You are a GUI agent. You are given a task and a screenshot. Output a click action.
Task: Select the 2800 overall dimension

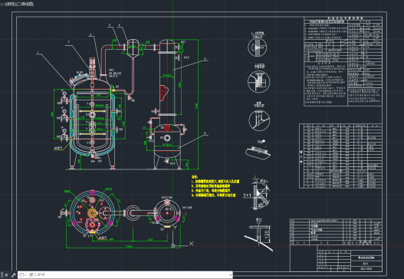tap(129, 247)
